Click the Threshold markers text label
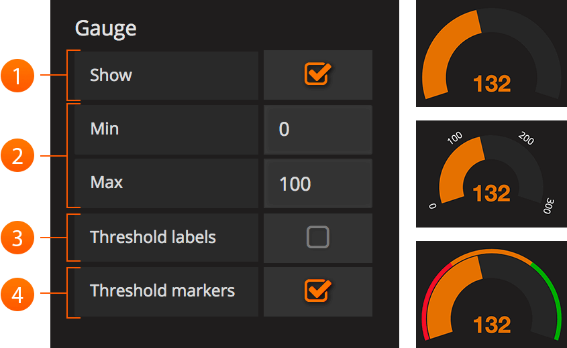 [x=162, y=290]
